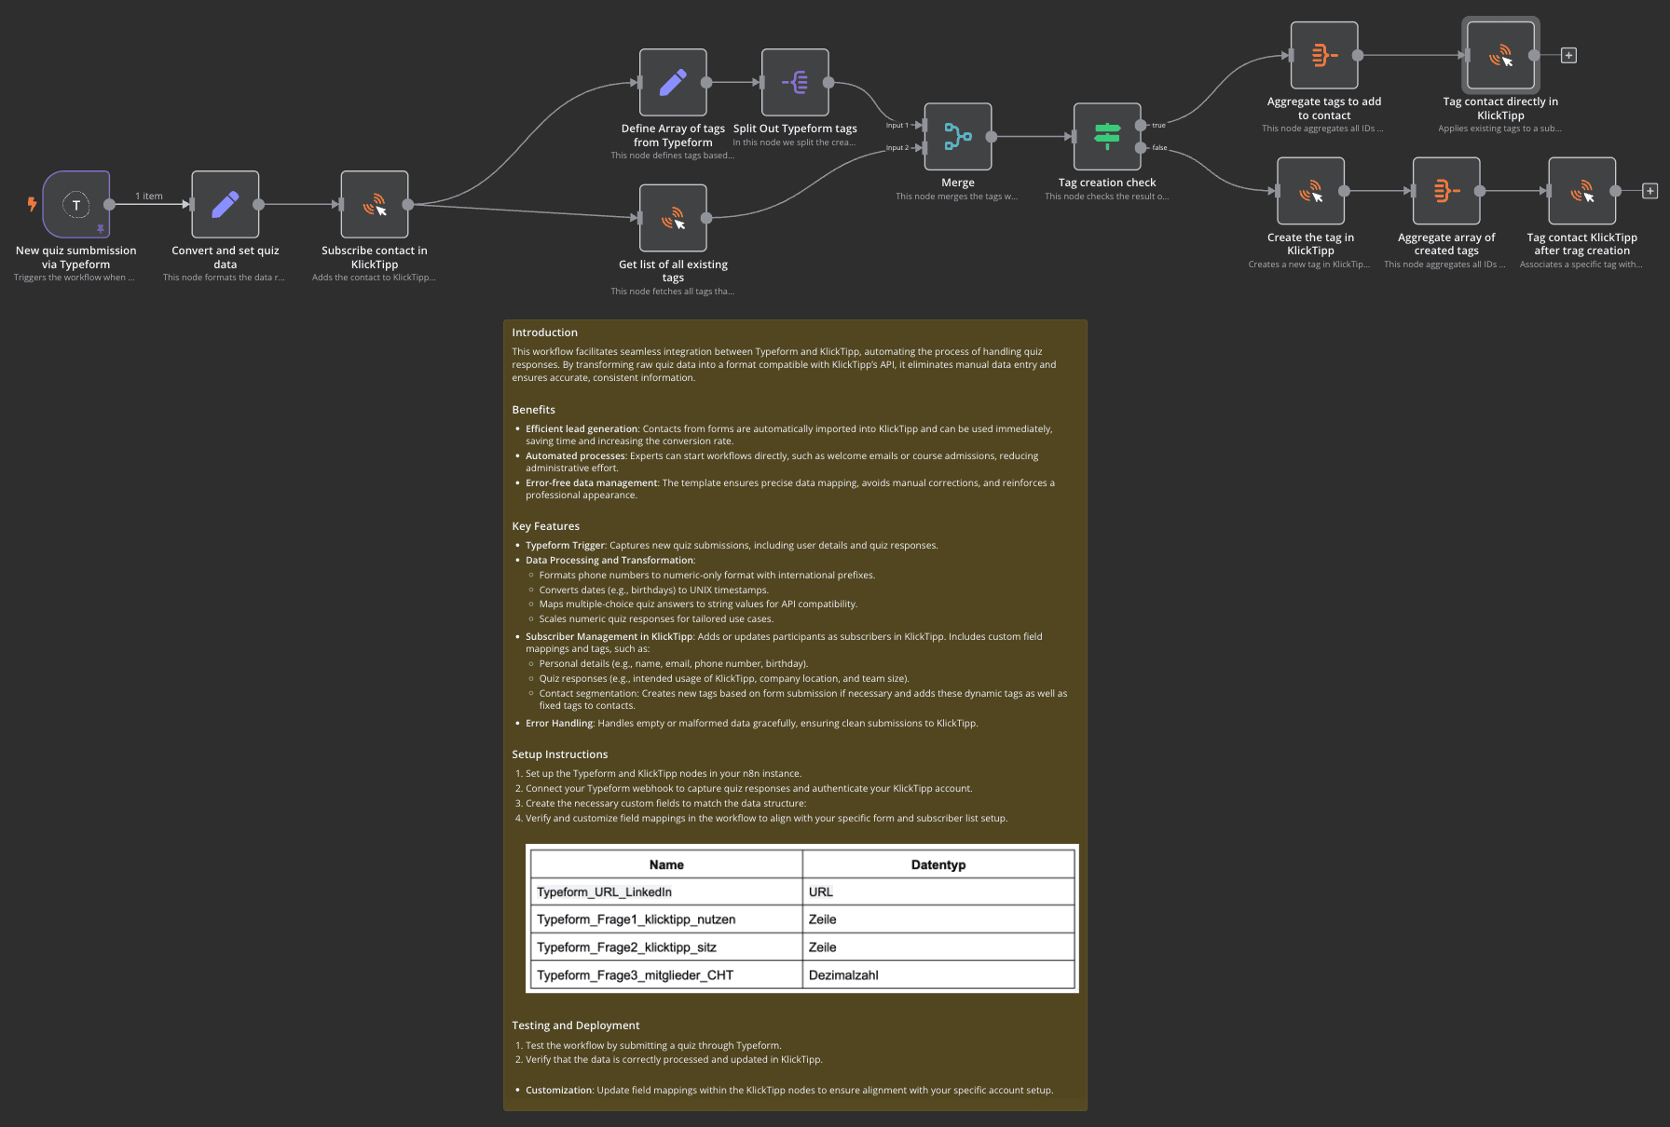1670x1127 pixels.
Task: Click the pinned data icon on Typeform node
Action: coord(101,228)
